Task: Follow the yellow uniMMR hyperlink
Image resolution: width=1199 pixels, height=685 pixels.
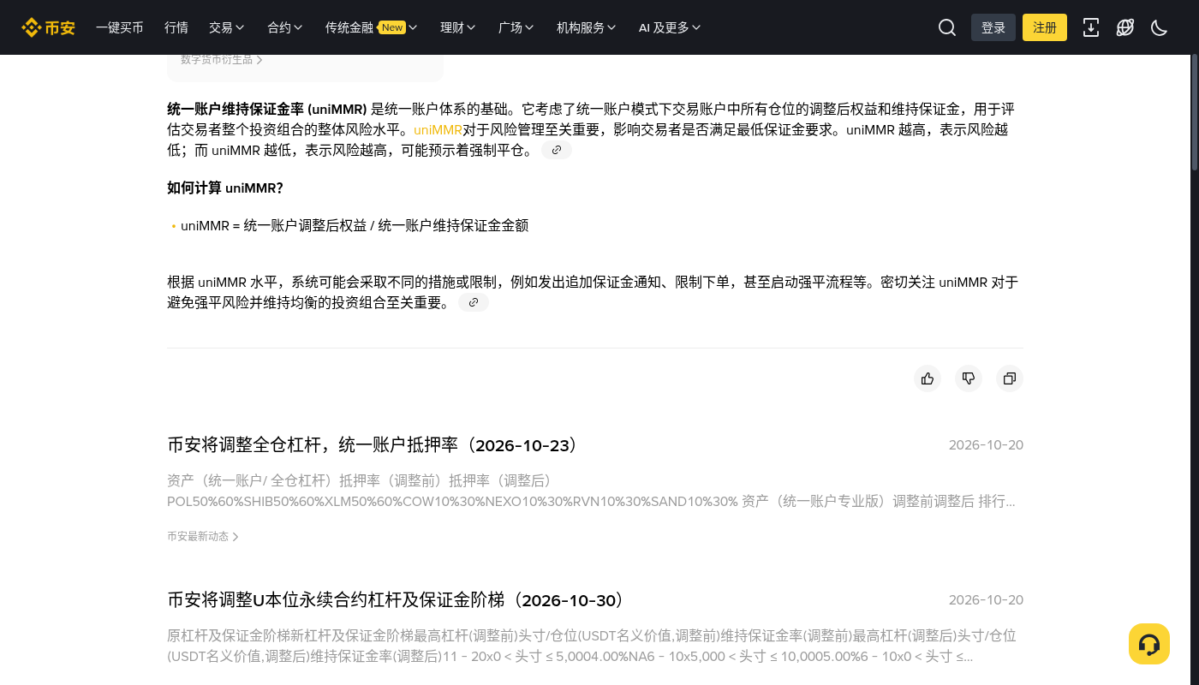Action: point(438,130)
